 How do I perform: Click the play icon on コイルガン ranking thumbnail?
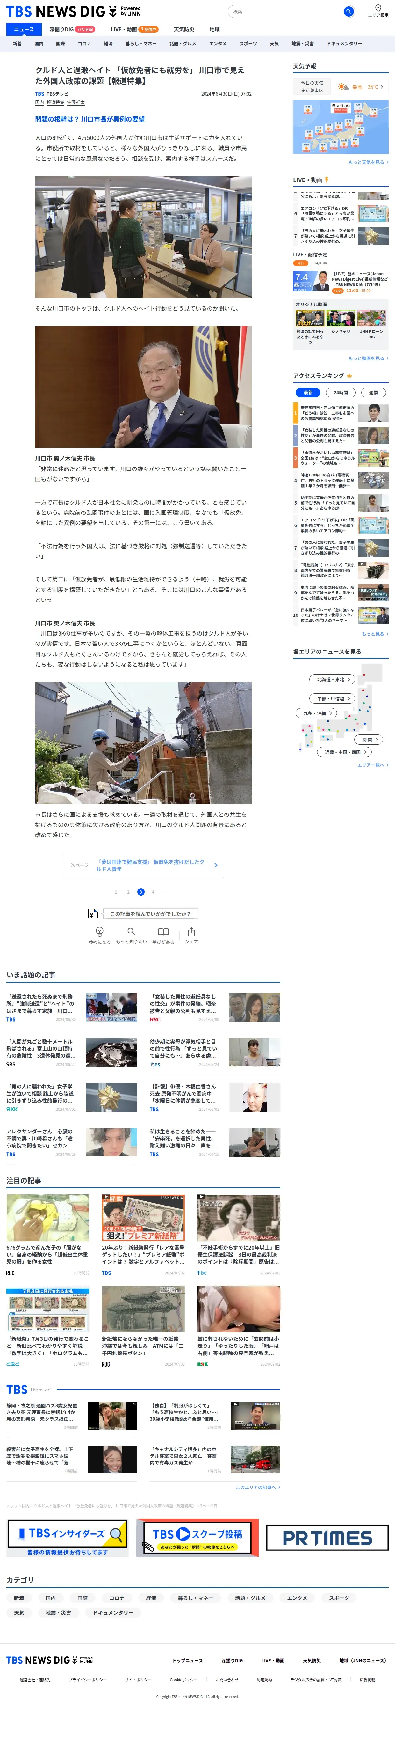[x=361, y=564]
